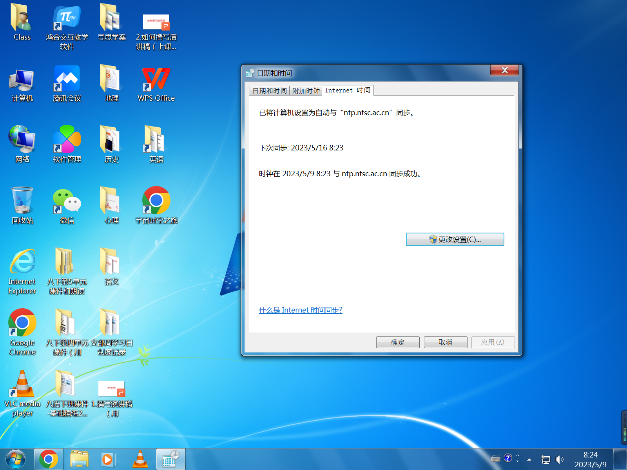Switch to the 附加时钟 tab
627x470 pixels.
point(306,91)
